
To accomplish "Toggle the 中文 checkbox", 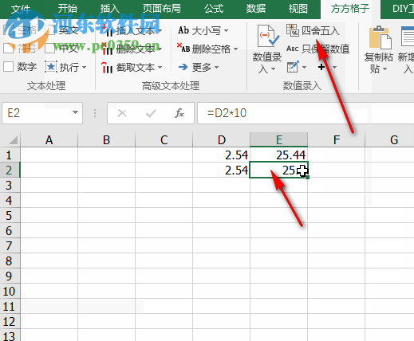I will tap(50, 49).
